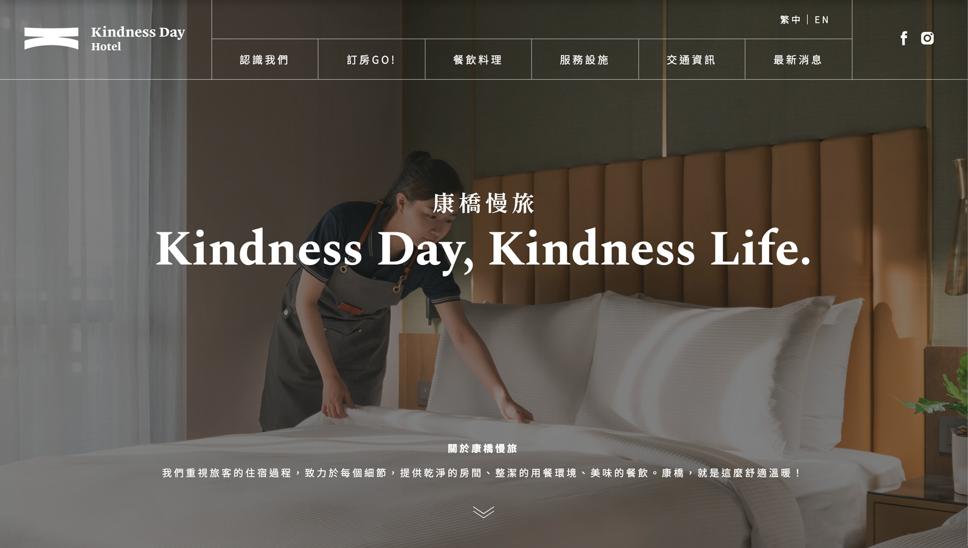Open the hotel's Instagram icon
This screenshot has height=548, width=968.
coord(927,38)
